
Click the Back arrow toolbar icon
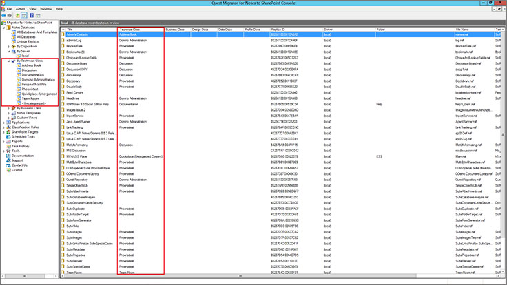click(3, 15)
